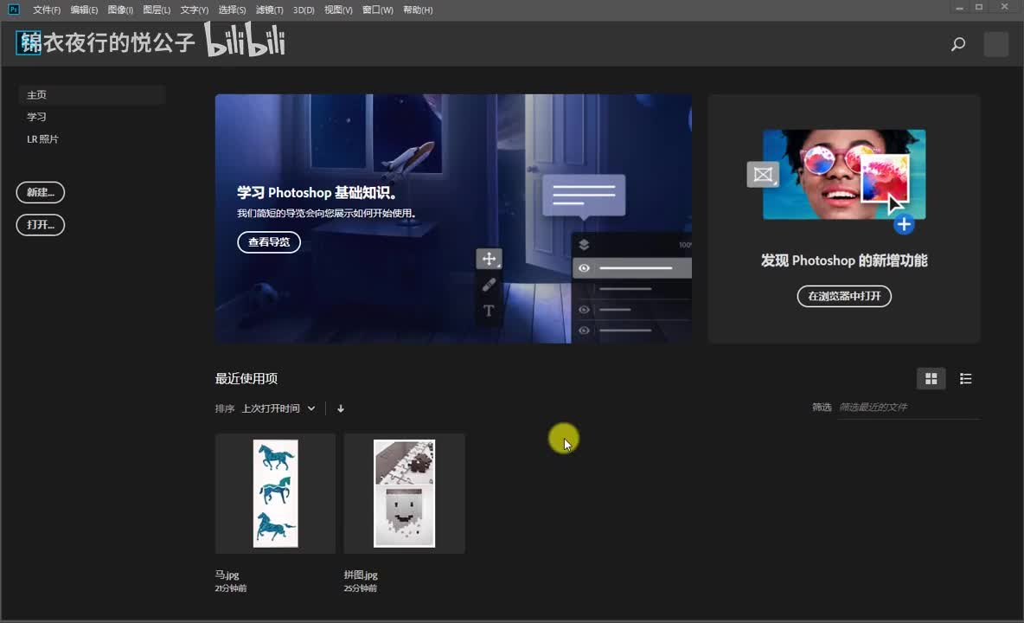Minimize the Photoshop window
The height and width of the screenshot is (623, 1024).
point(959,7)
